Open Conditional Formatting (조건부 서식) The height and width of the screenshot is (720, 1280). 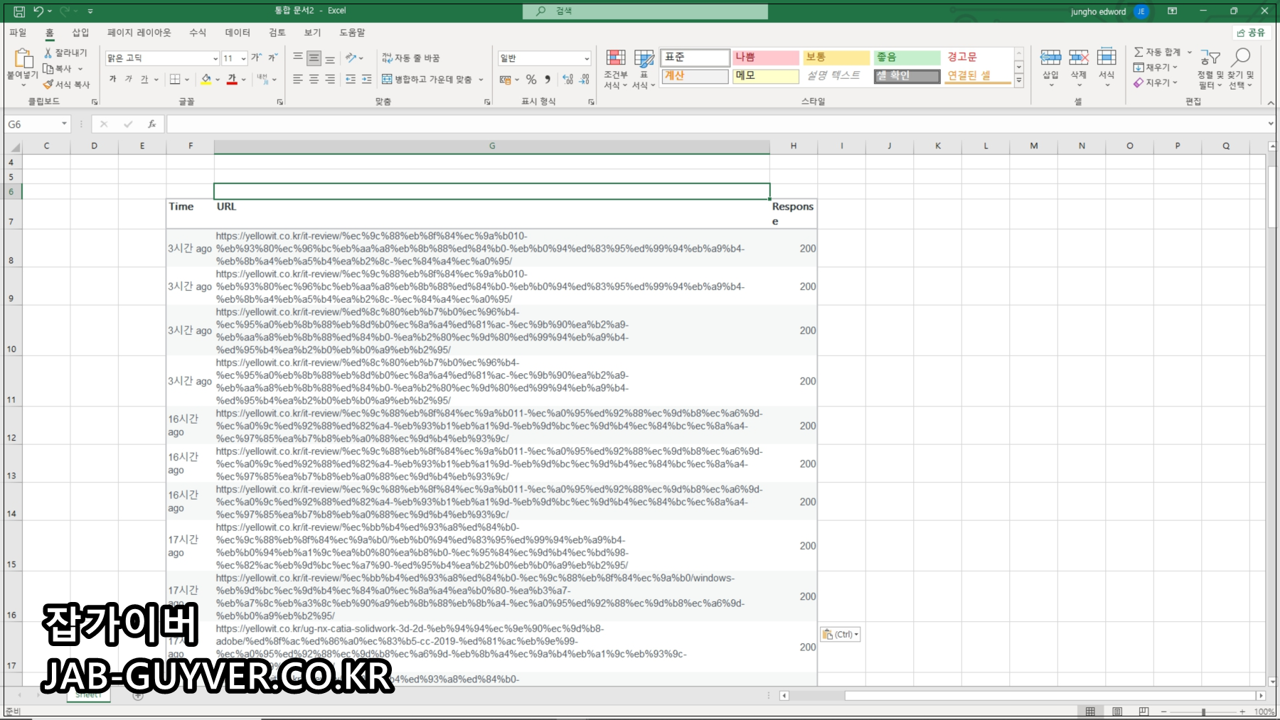click(x=616, y=69)
